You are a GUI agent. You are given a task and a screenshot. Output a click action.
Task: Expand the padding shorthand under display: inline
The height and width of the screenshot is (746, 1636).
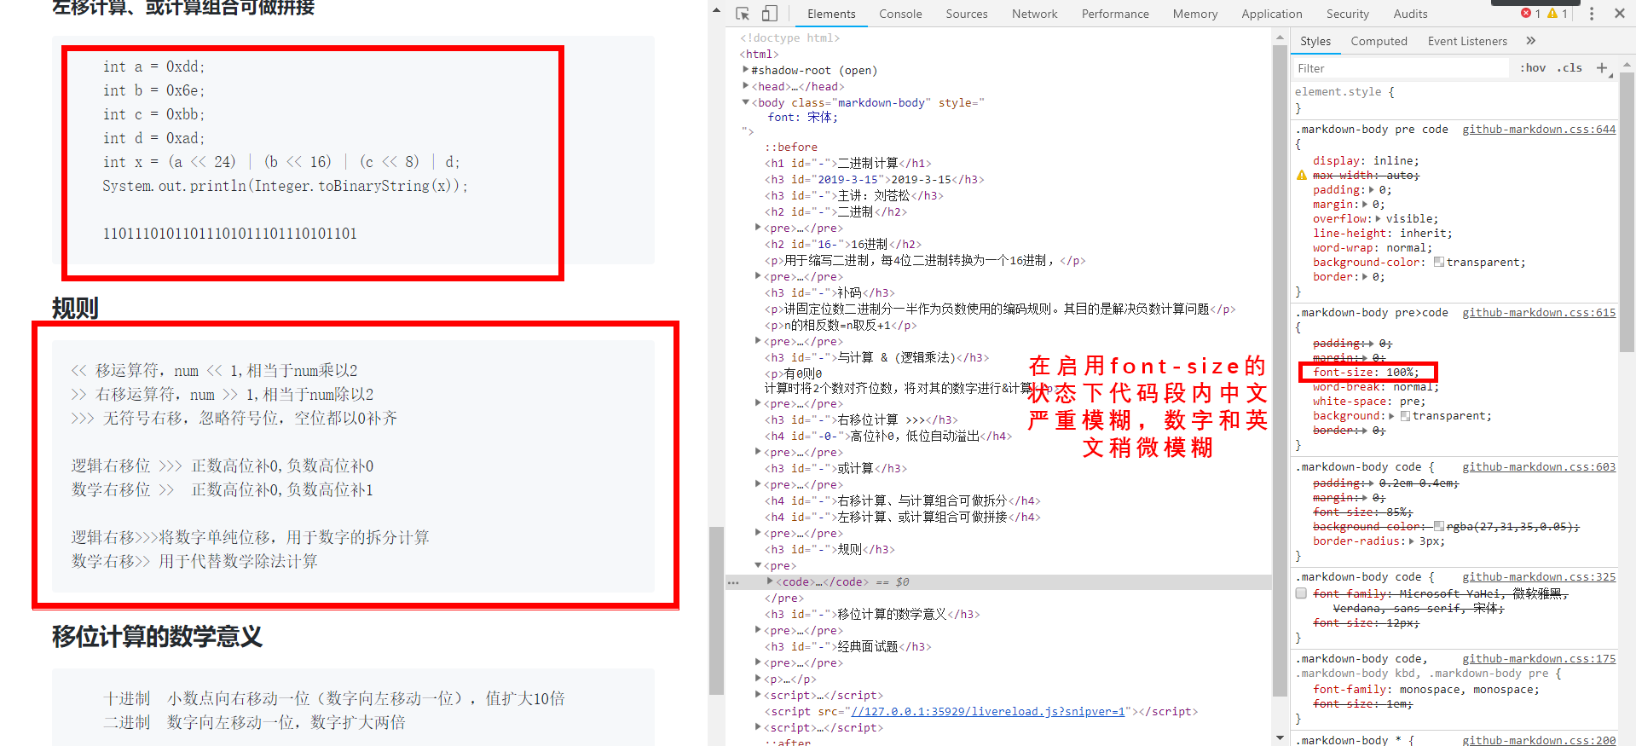pos(1371,190)
